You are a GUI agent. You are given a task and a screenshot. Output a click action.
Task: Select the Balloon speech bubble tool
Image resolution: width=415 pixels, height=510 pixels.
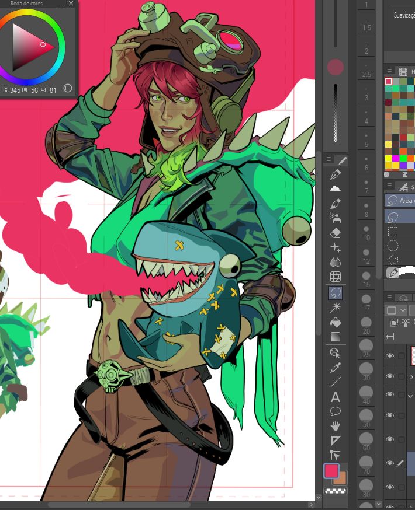(336, 411)
